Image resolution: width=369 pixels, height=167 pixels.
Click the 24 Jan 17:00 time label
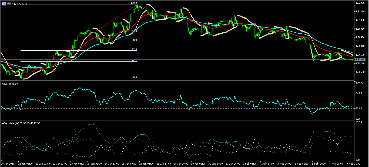[112, 163]
